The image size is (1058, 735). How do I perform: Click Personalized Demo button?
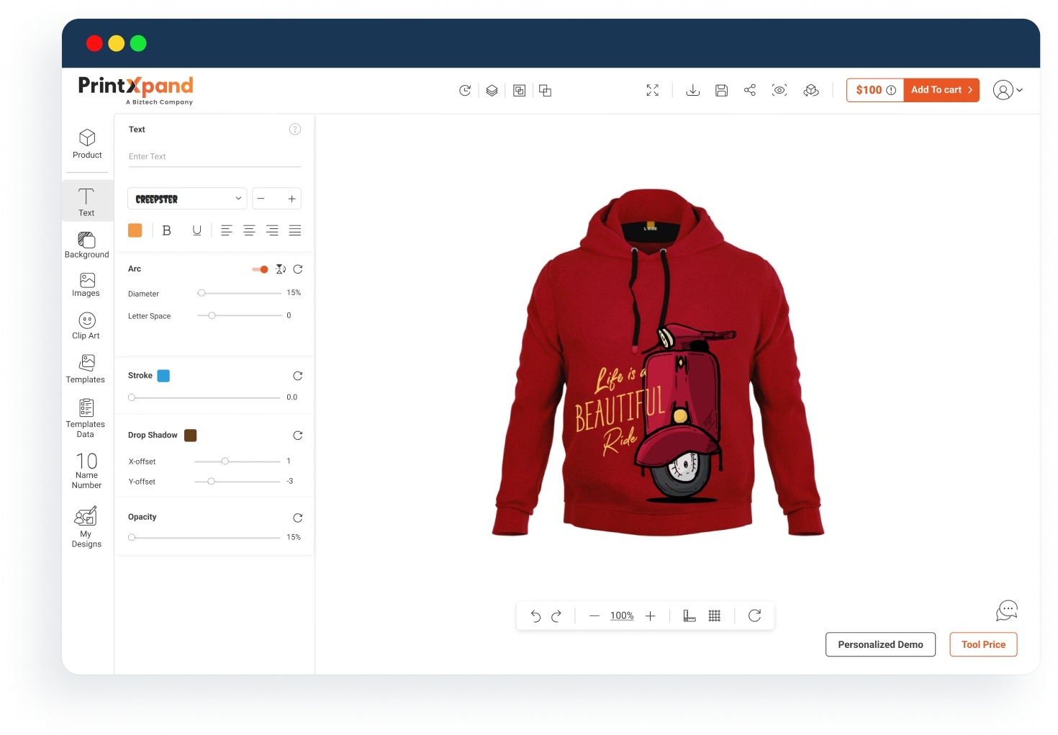coord(880,644)
